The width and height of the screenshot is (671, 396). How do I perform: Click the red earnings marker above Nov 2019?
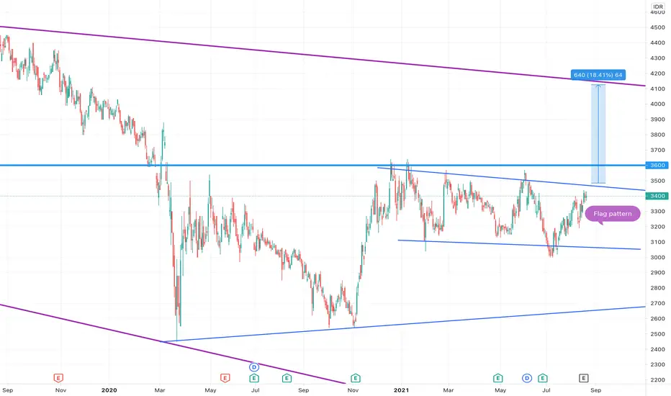tap(58, 378)
